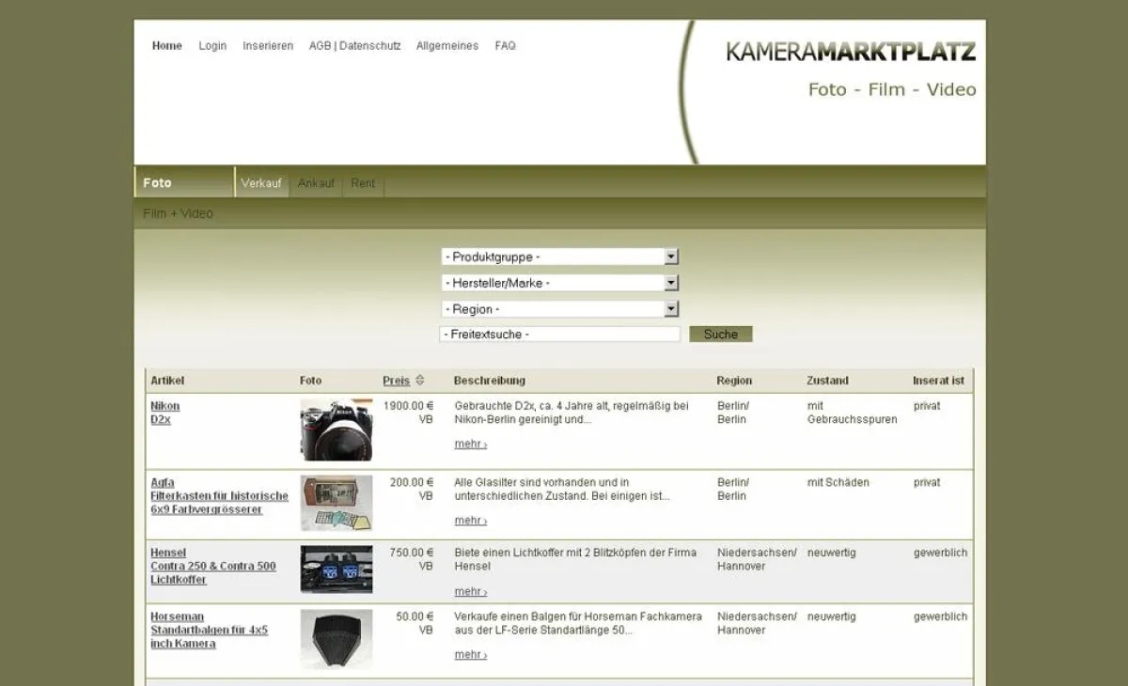Switch to the Verkauf tab
The height and width of the screenshot is (686, 1128).
pos(261,182)
